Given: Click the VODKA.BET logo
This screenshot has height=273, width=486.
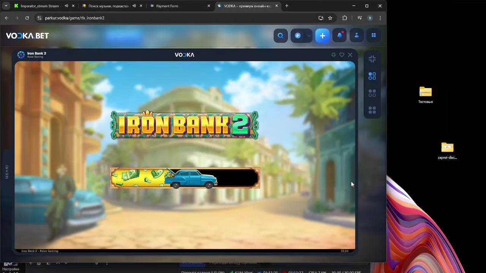Looking at the screenshot, I should [x=27, y=36].
